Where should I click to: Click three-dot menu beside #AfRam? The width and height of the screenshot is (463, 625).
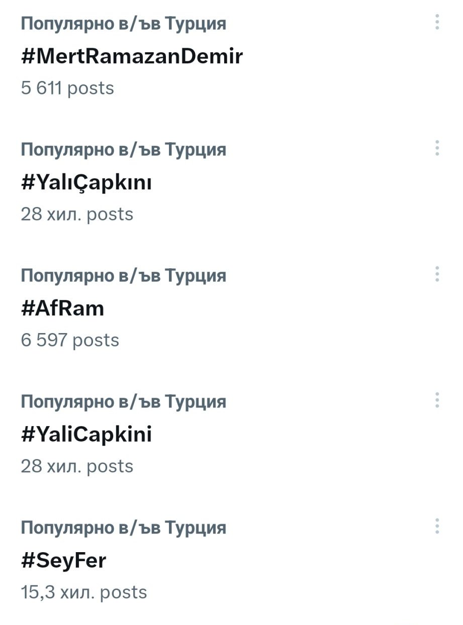tap(437, 274)
